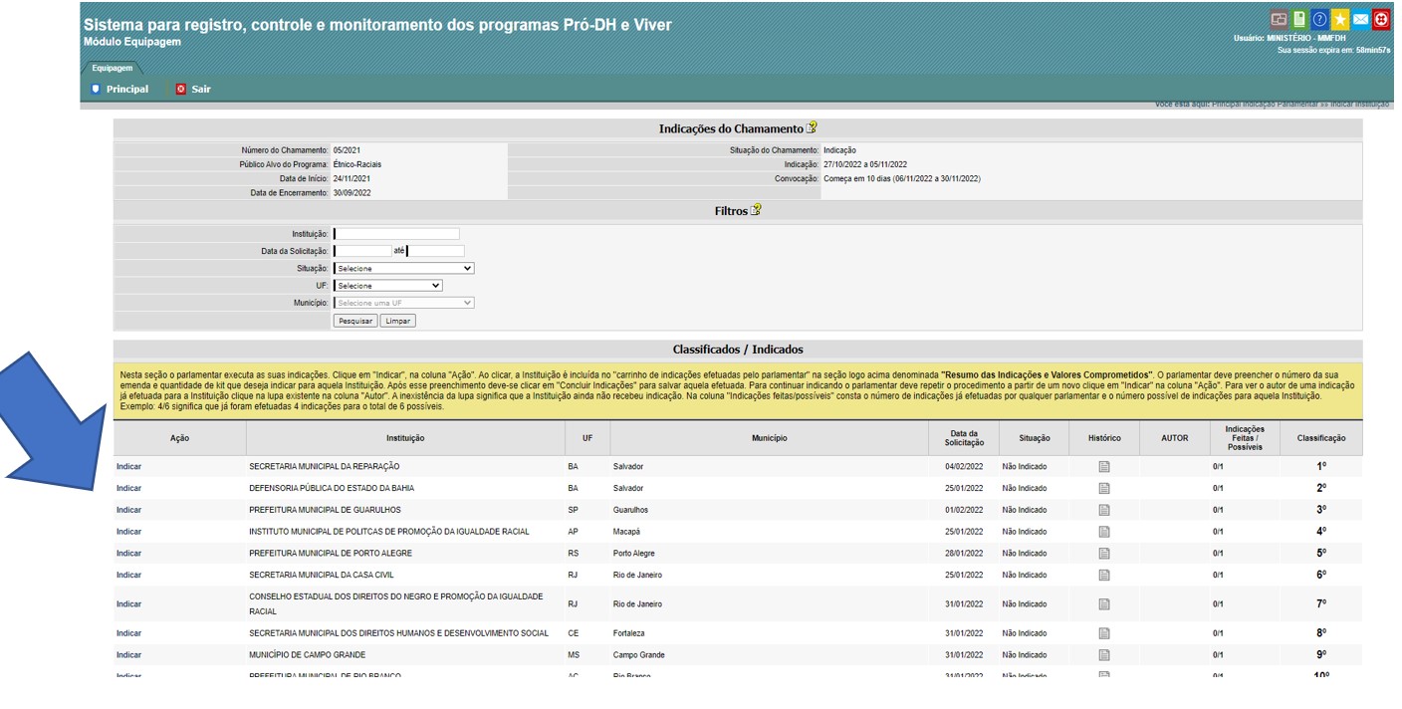Open Histórico icon for Secretaria Municipal da Reparação

pos(1103,467)
